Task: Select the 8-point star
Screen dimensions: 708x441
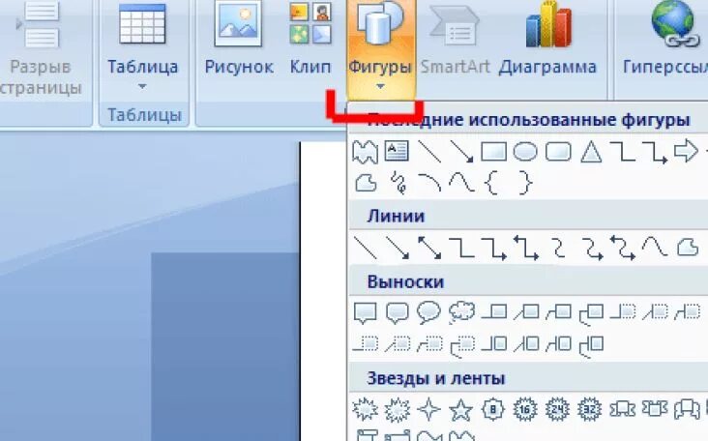Action: [x=492, y=409]
